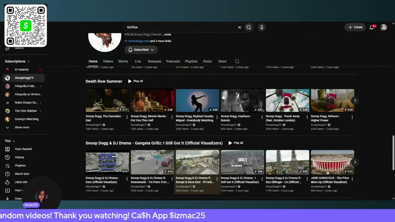Switch to the Live tab

point(138,61)
